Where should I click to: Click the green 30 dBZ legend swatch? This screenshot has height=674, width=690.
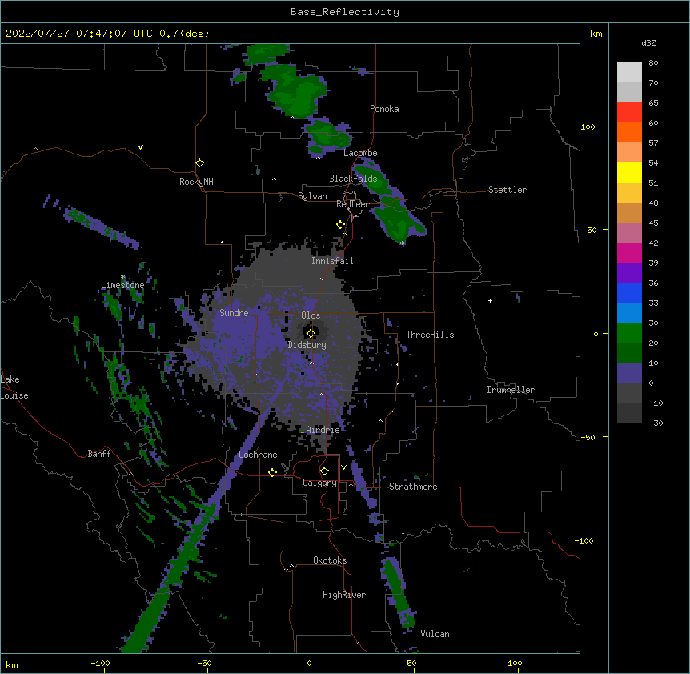(629, 333)
